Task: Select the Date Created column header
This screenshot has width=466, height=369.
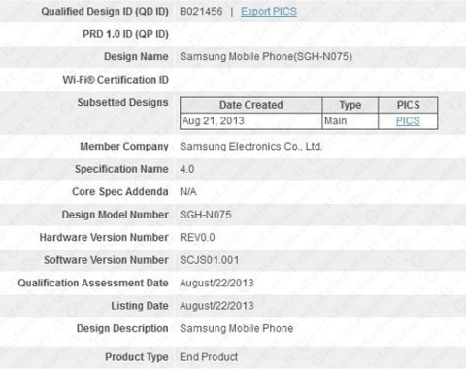Action: click(x=251, y=105)
